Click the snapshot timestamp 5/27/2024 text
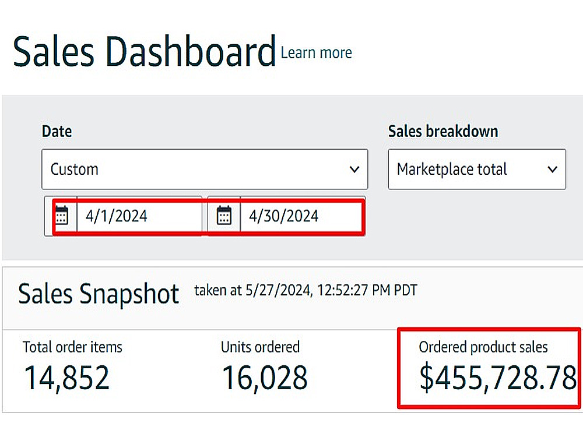Viewport: 583px width, 437px height. click(x=305, y=290)
